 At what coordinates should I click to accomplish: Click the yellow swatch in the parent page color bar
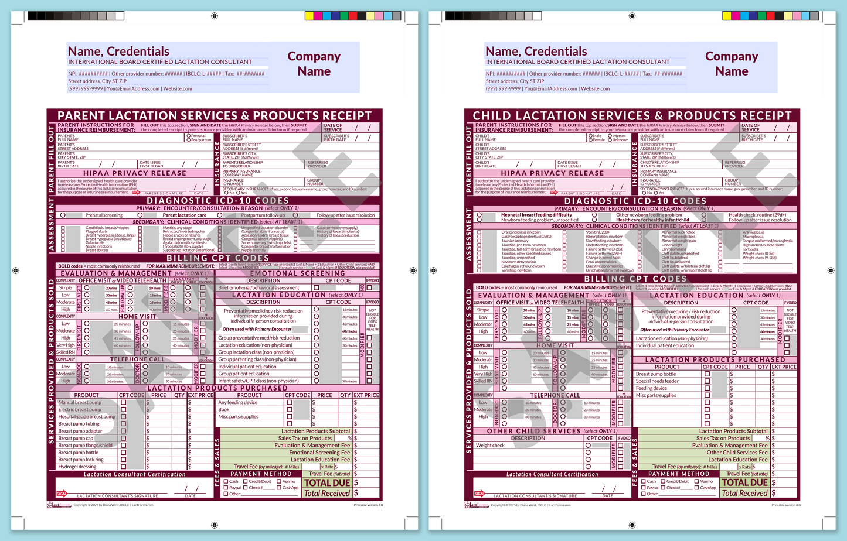point(309,16)
